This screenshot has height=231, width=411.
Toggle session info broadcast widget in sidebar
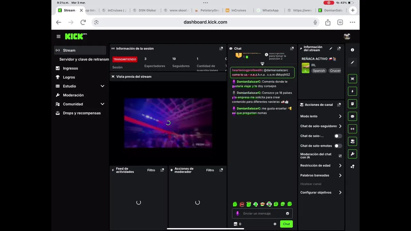352,129
